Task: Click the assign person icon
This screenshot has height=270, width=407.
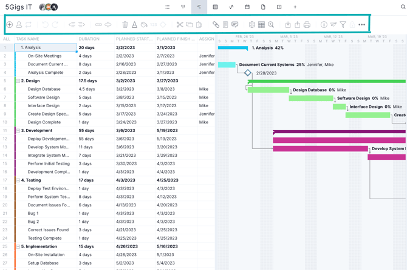Action: 19,25
